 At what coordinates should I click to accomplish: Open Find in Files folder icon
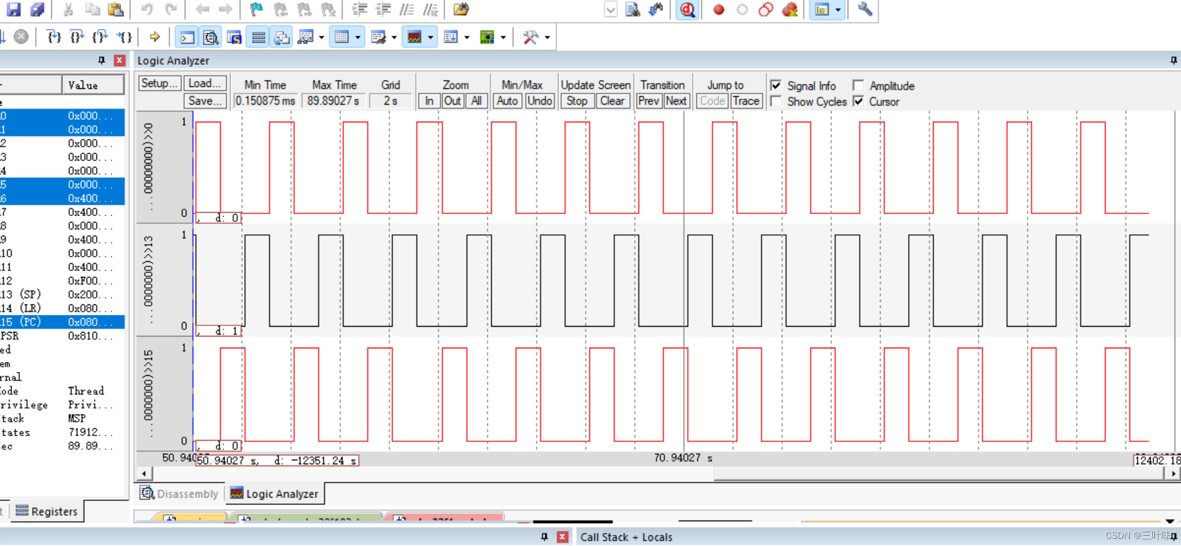pyautogui.click(x=461, y=9)
